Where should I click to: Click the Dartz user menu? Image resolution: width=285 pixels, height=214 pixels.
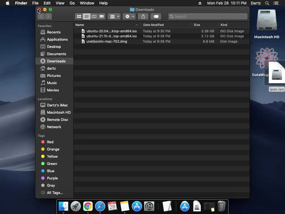256,3
